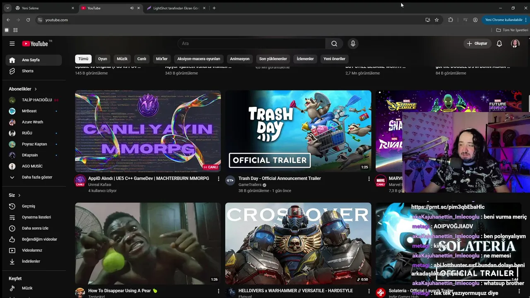Click the Ara search field
This screenshot has width=530, height=298.
(251, 43)
